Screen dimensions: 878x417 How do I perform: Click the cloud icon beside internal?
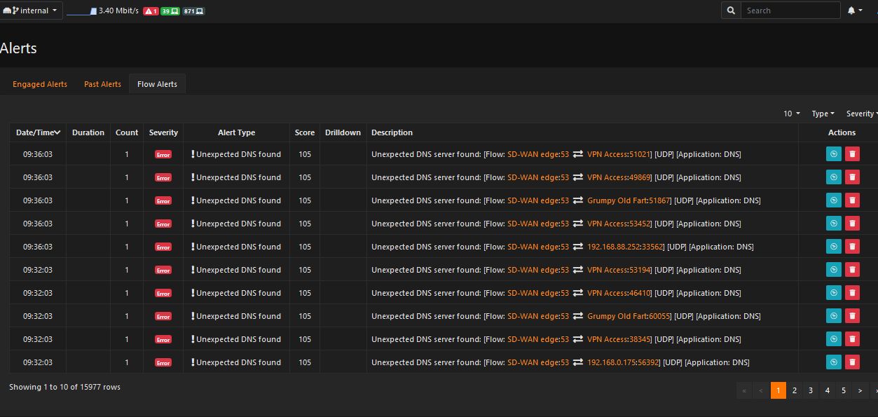click(8, 10)
